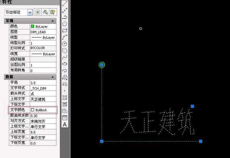The width and height of the screenshot is (230, 158).
Task: Edit the 布局转角 value field
Action: pyautogui.click(x=43, y=70)
